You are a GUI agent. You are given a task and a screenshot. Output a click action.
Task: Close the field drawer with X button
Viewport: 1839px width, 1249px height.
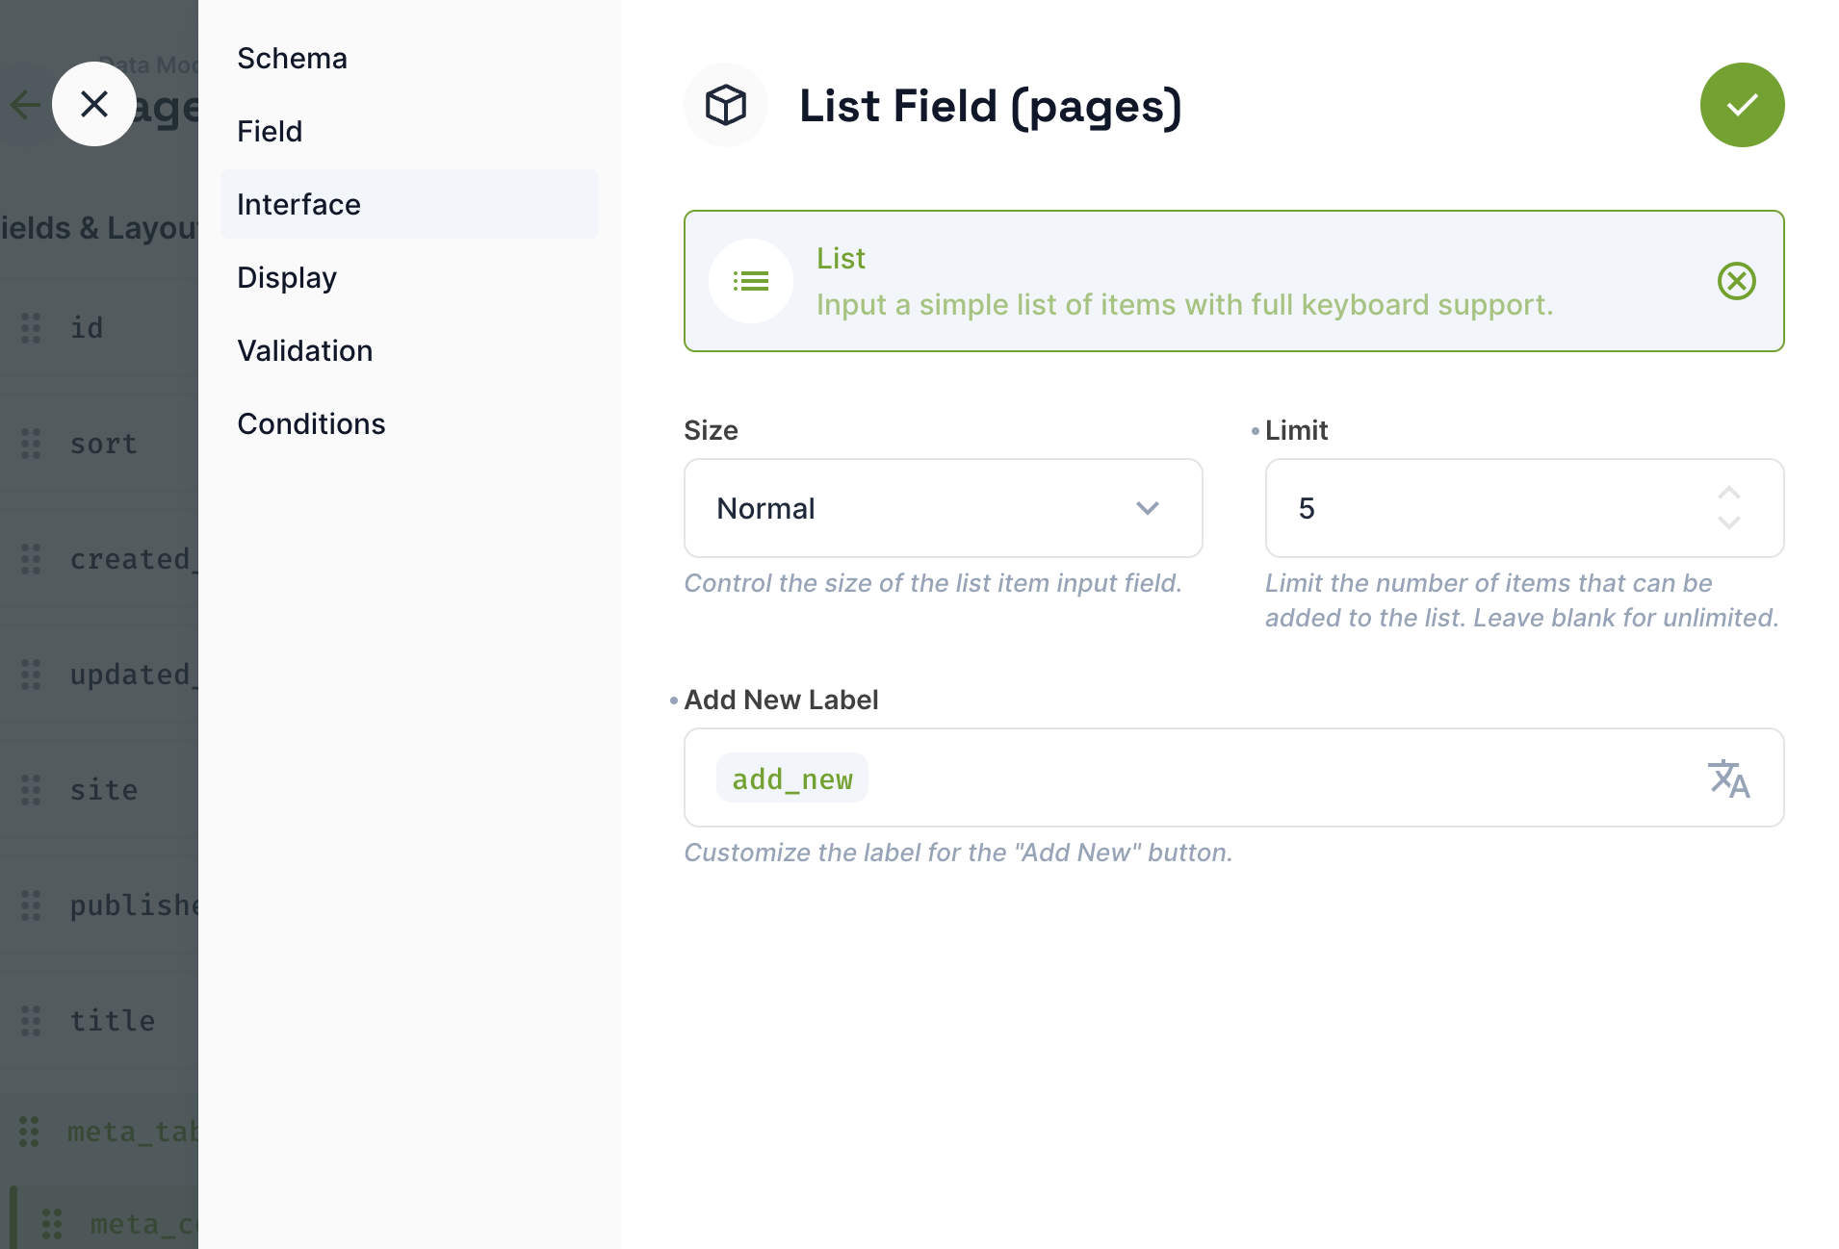click(94, 104)
